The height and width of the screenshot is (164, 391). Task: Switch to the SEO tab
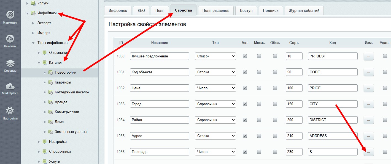141,11
